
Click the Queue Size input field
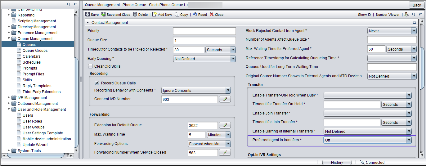pos(204,40)
